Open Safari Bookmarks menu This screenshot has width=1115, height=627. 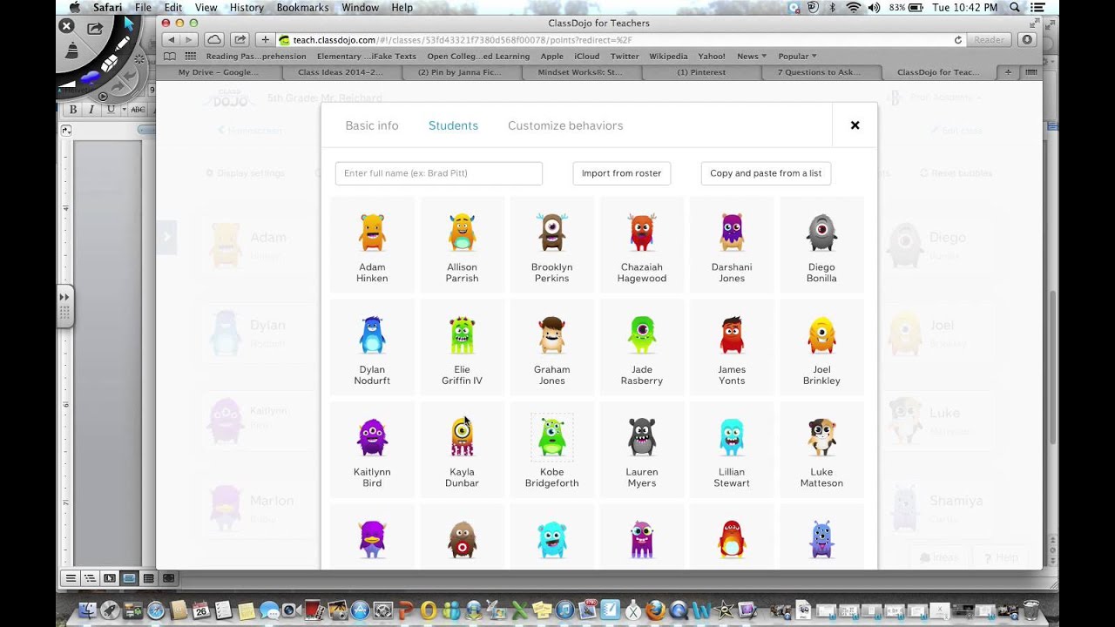coord(303,8)
